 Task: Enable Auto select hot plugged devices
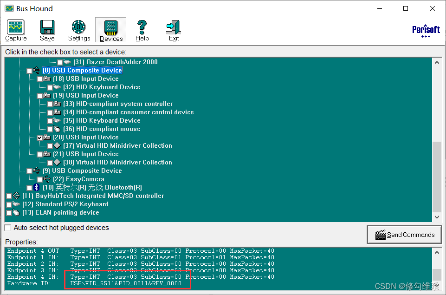[x=7, y=228]
